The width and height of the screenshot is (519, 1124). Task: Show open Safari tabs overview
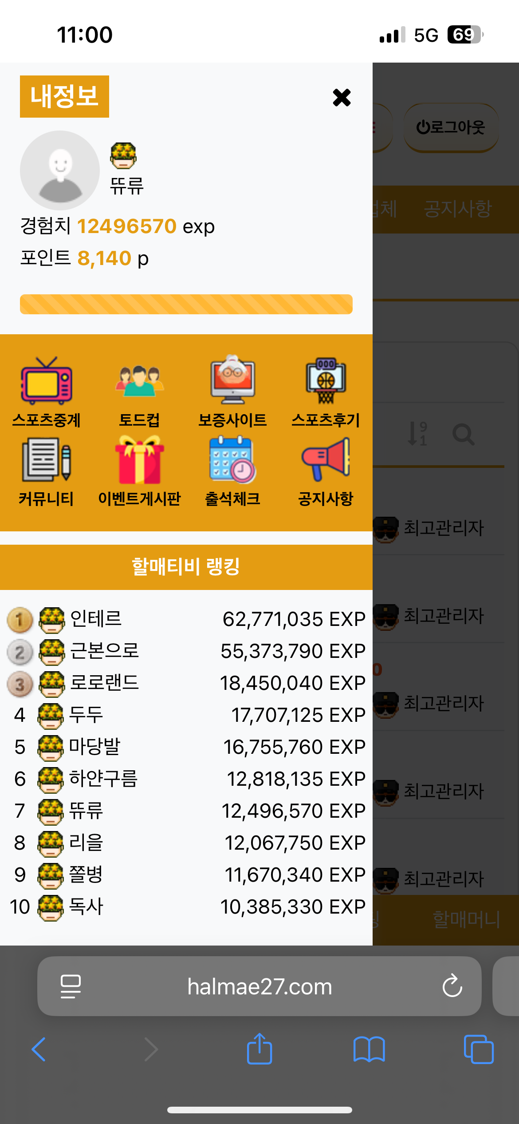tap(479, 1049)
